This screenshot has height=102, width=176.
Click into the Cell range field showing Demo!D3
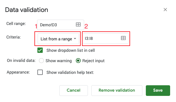click(61, 25)
